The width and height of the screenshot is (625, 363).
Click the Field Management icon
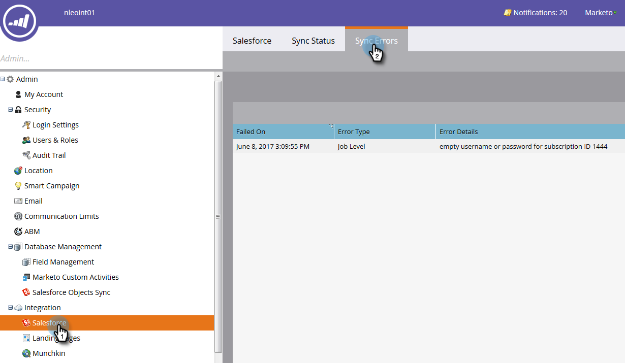click(26, 262)
